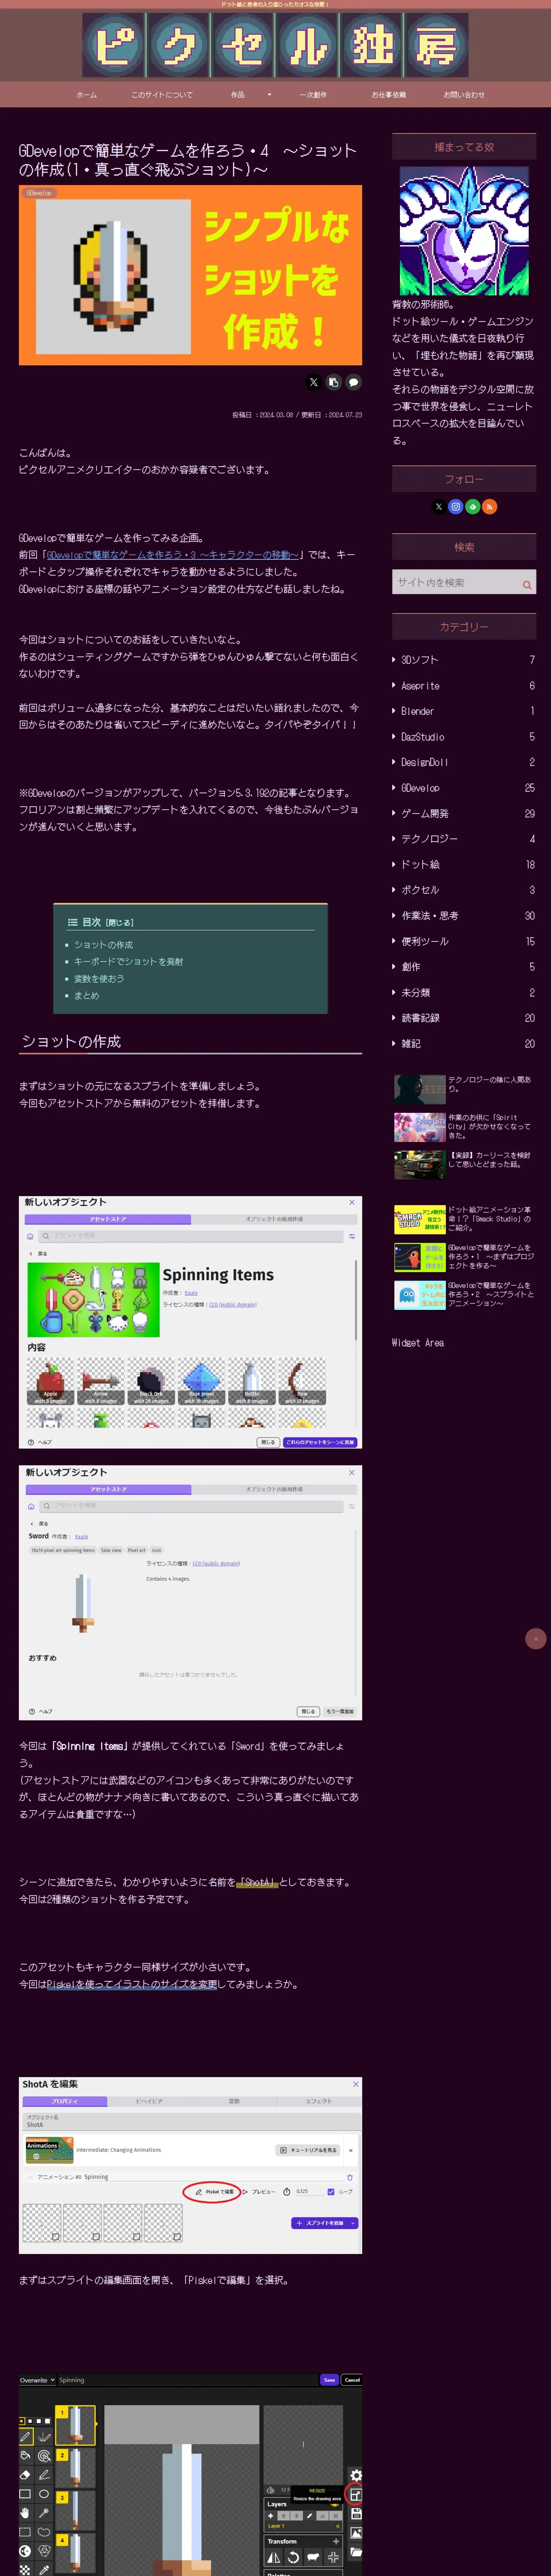Image resolution: width=551 pixels, height=2576 pixels.
Task: Jump to まとめ in the table of contents
Action: pos(87,996)
